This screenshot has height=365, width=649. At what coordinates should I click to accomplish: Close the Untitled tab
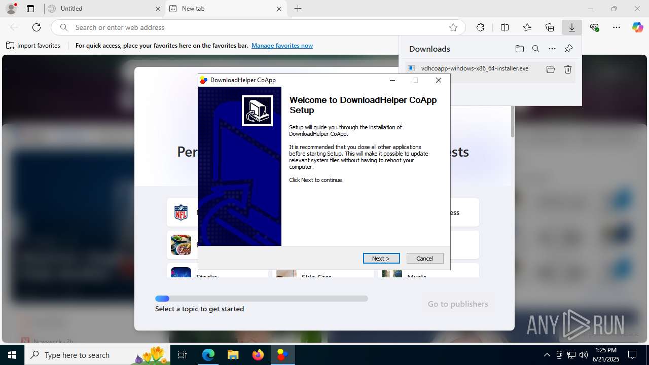pyautogui.click(x=158, y=9)
